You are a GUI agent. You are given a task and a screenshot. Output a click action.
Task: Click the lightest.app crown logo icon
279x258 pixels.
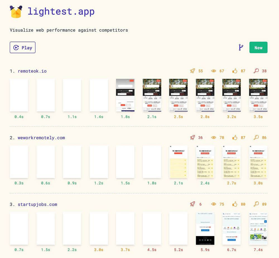[16, 12]
